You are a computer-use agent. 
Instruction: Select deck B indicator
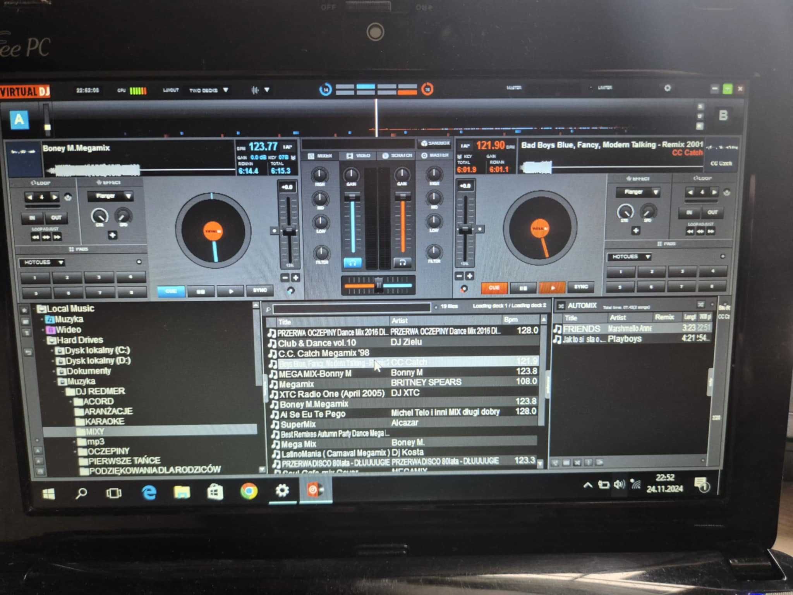tap(723, 115)
